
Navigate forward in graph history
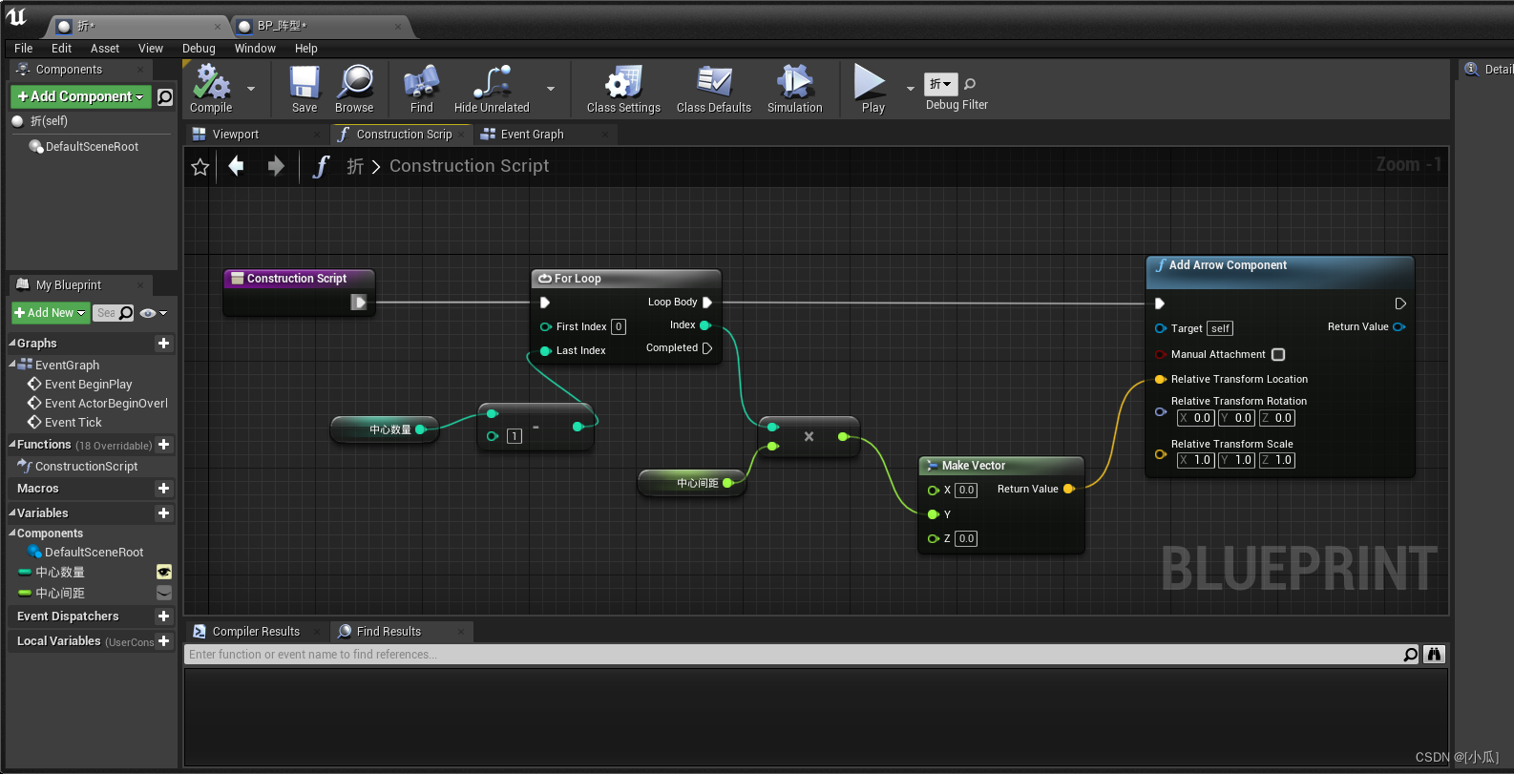(276, 166)
